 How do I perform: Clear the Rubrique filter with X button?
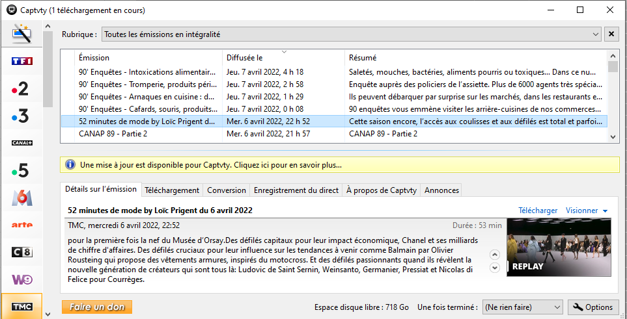point(611,34)
